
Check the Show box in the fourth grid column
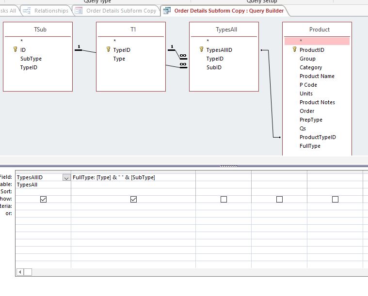pyautogui.click(x=279, y=200)
